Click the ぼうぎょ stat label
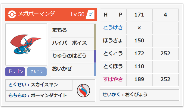Image resolution: width=185 pixels, height=110 pixels. 113,41
